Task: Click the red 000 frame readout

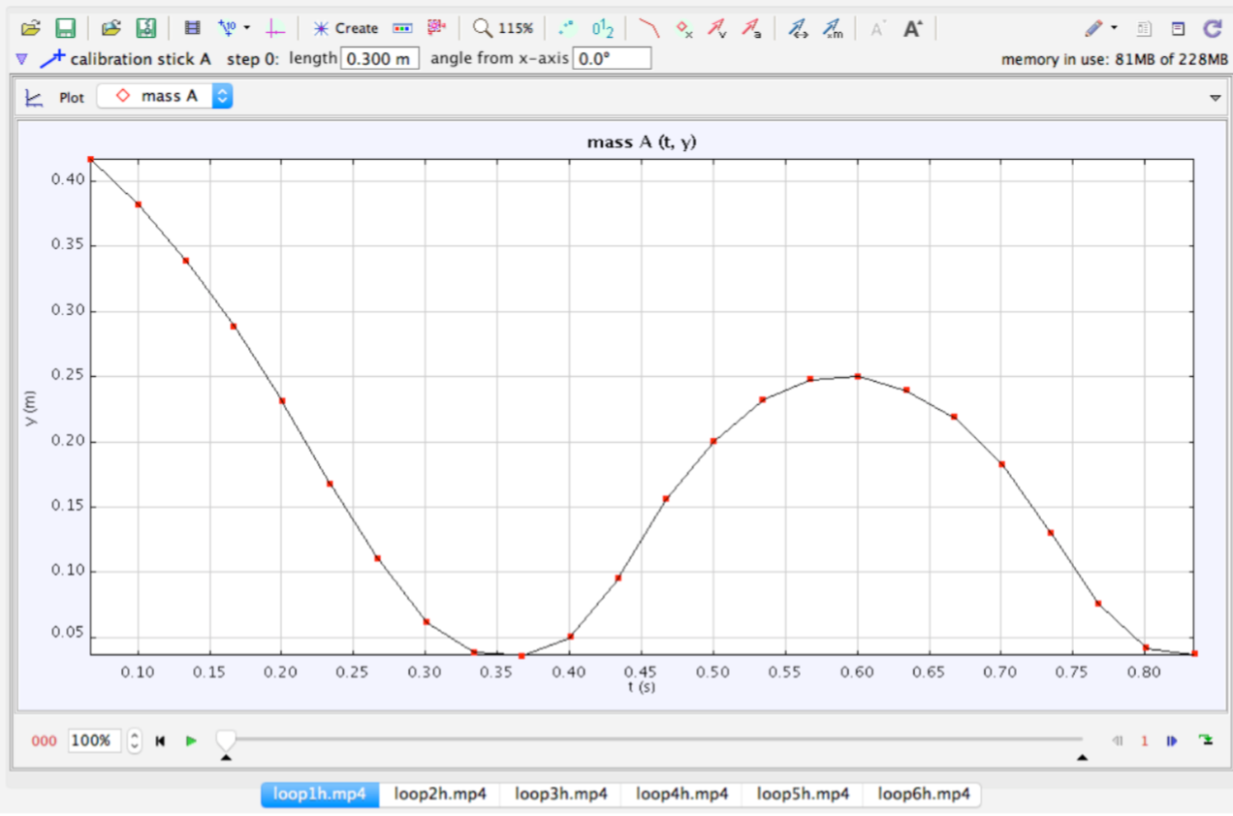Action: click(x=45, y=741)
